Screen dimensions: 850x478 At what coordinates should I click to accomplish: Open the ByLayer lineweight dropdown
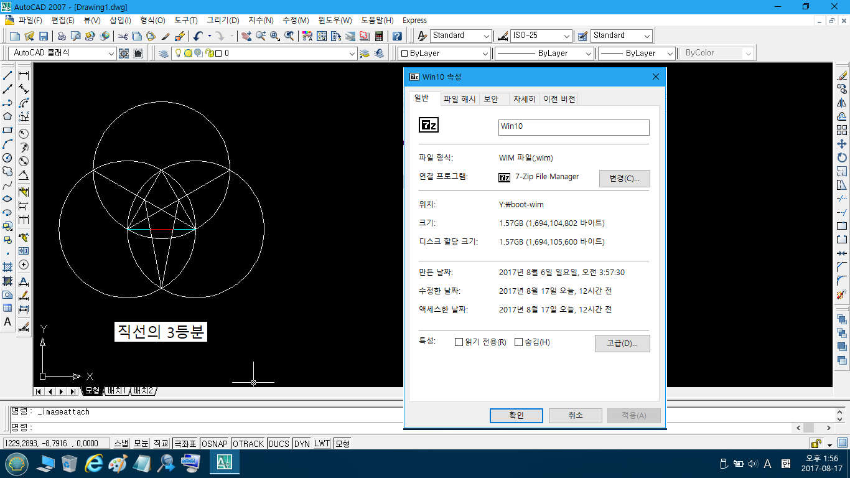[670, 54]
